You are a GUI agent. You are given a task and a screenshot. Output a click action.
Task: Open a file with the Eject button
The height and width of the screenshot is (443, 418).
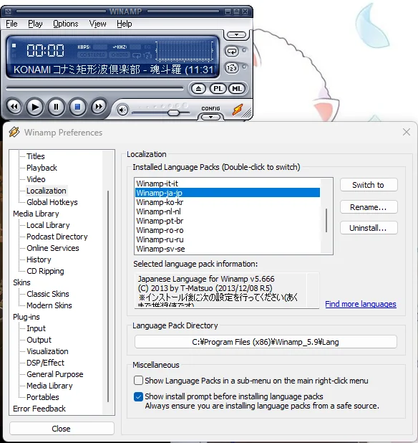198,89
